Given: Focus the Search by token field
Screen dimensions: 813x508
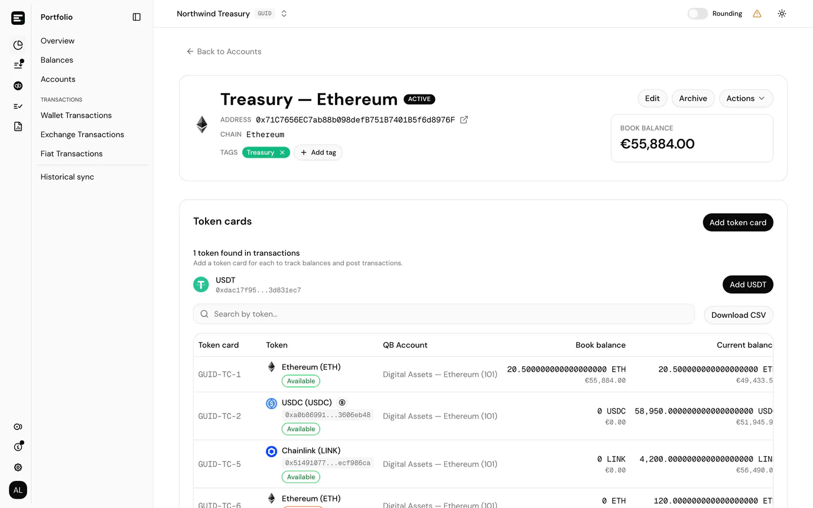Looking at the screenshot, I should (x=444, y=314).
